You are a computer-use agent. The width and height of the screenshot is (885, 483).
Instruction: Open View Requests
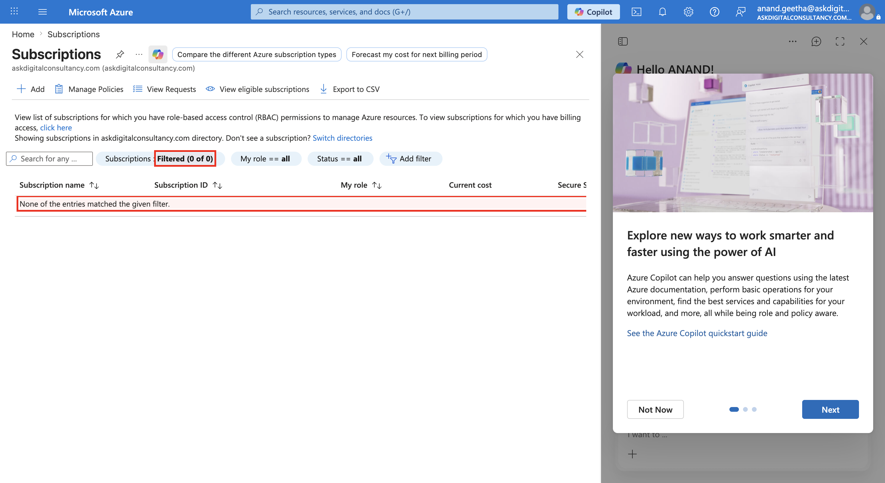coord(164,89)
